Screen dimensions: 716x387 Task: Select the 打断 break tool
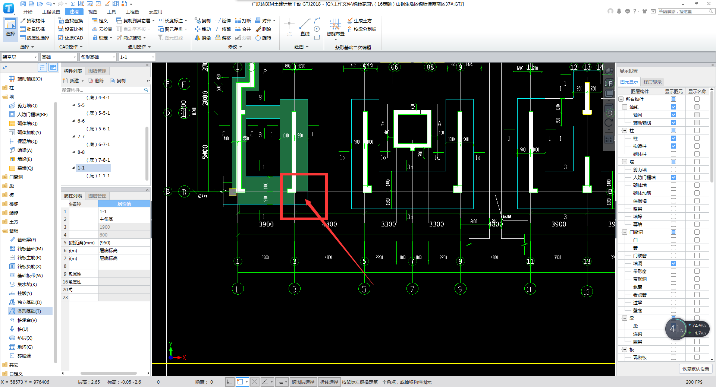pyautogui.click(x=243, y=20)
